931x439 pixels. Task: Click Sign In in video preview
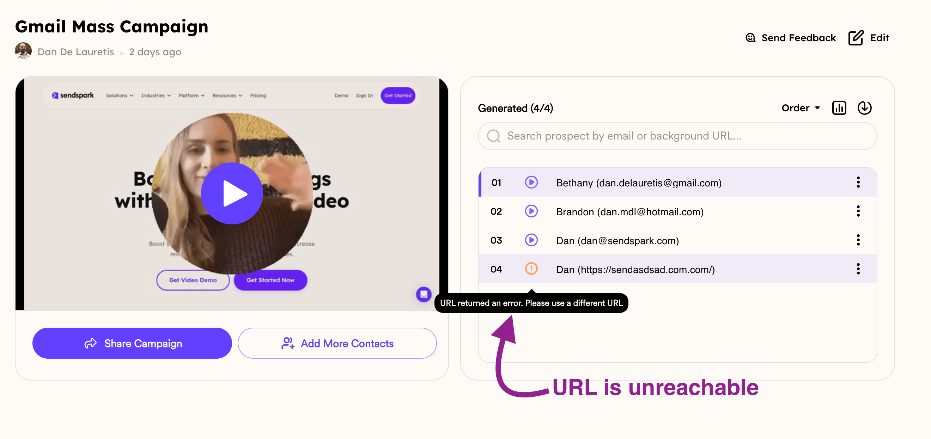pos(364,95)
